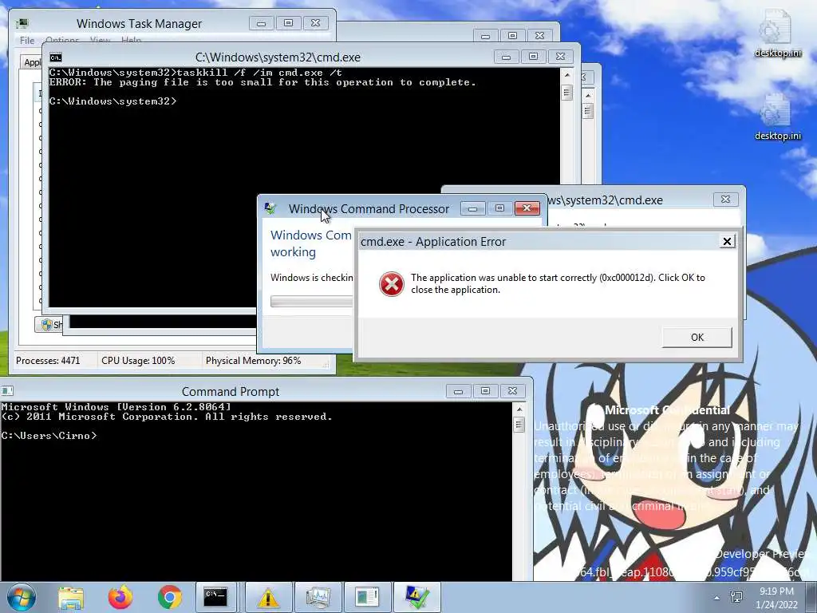Click scroll-up arrow in cmd.exe window
Image resolution: width=817 pixels, height=613 pixels.
[567, 76]
